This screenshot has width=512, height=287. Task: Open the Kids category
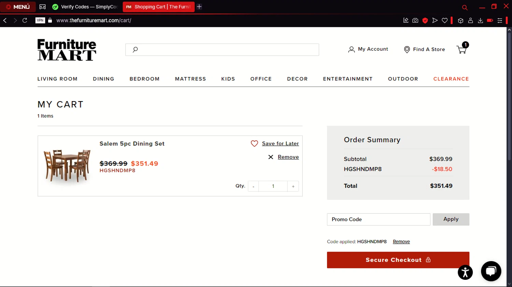pos(228,79)
